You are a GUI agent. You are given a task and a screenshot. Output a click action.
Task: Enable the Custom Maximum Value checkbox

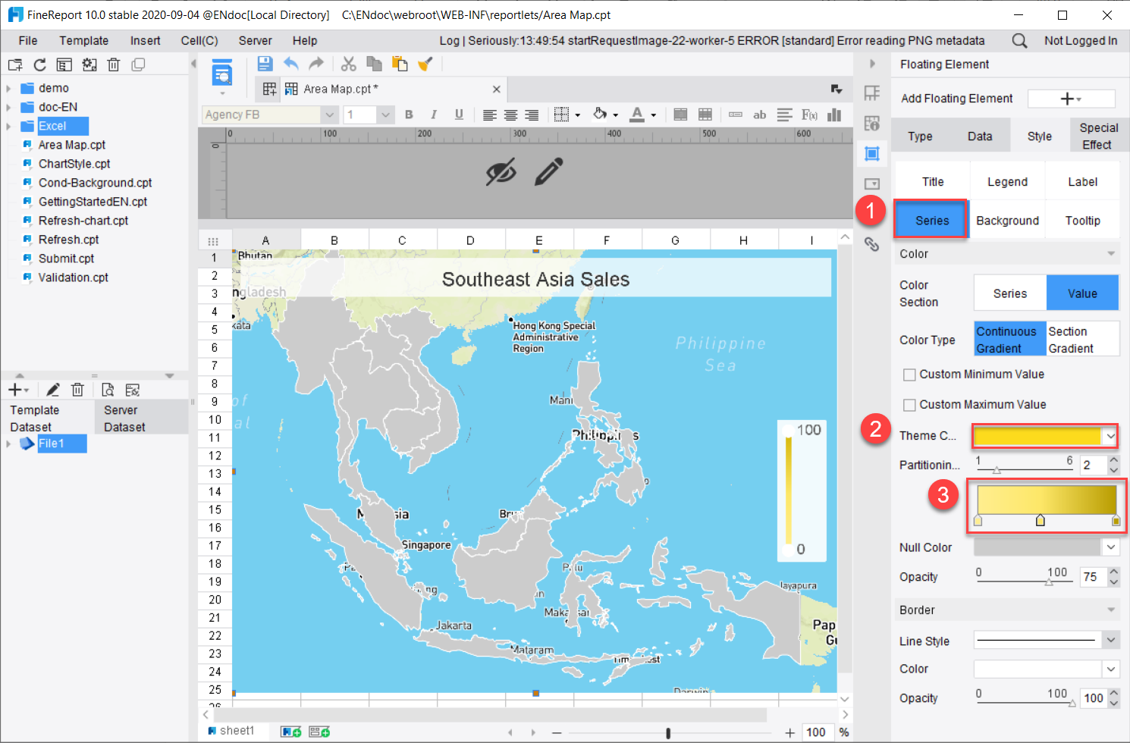click(x=909, y=404)
